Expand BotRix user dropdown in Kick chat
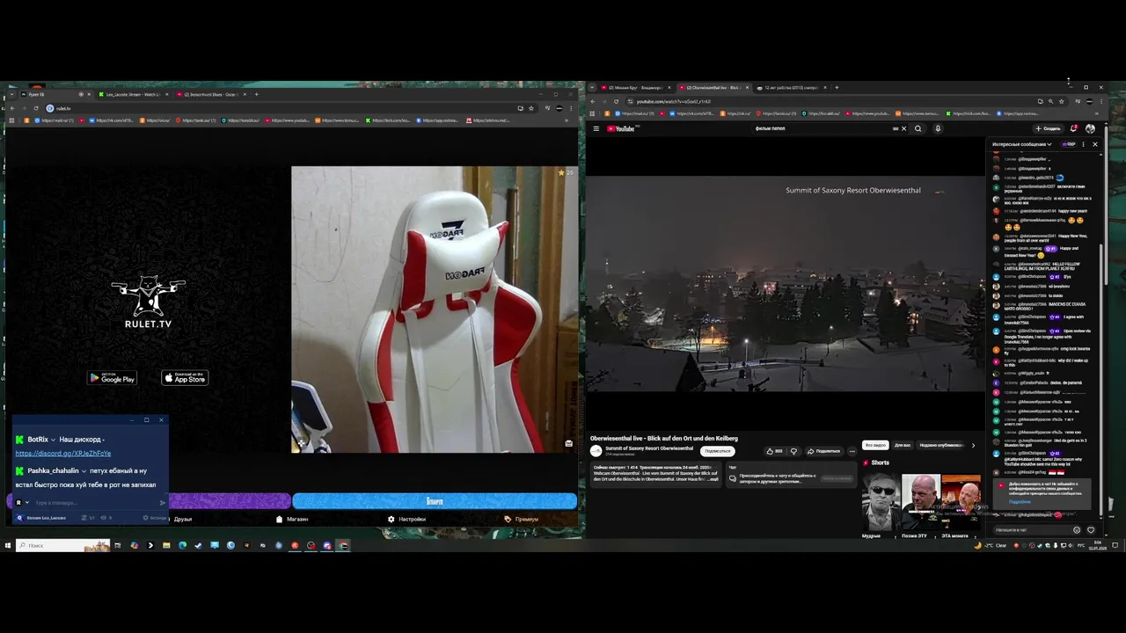Viewport: 1126px width, 633px height. coord(54,440)
